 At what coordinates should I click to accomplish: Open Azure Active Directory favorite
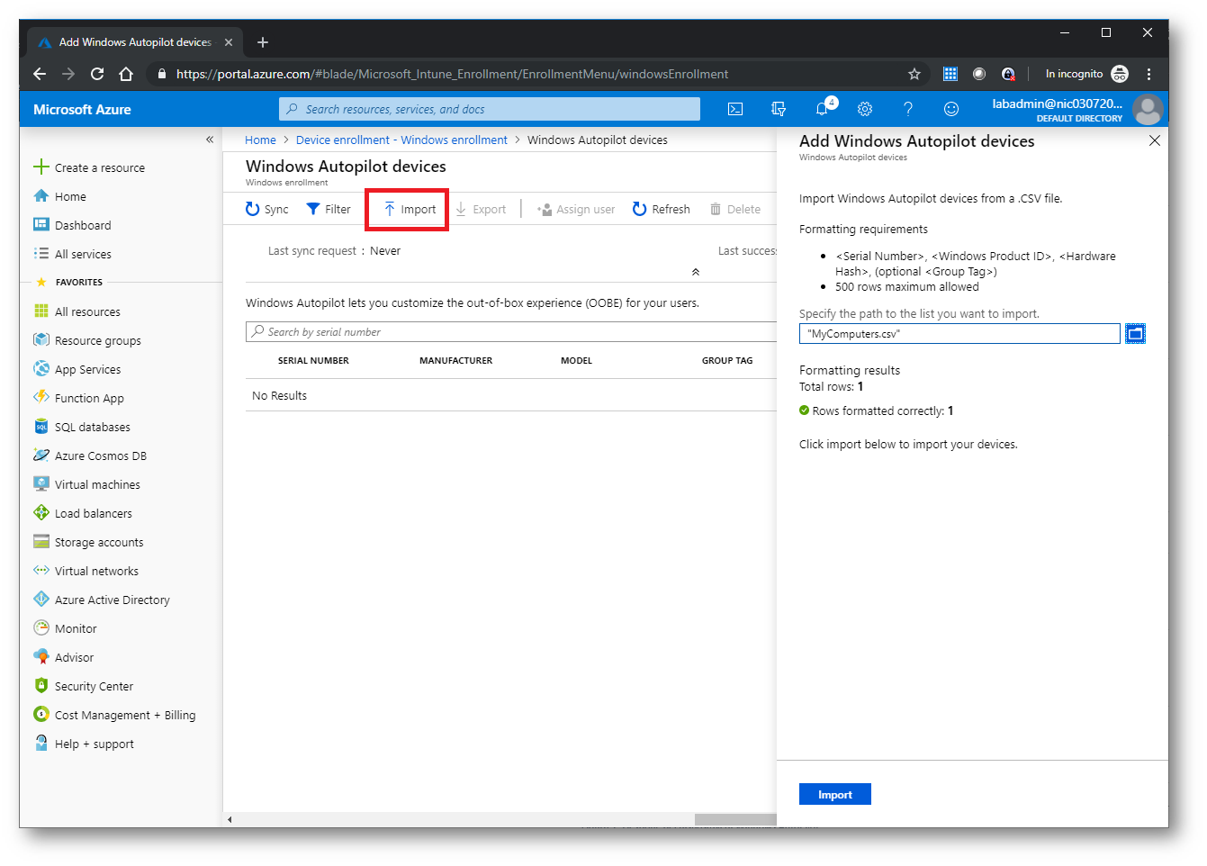coord(102,600)
